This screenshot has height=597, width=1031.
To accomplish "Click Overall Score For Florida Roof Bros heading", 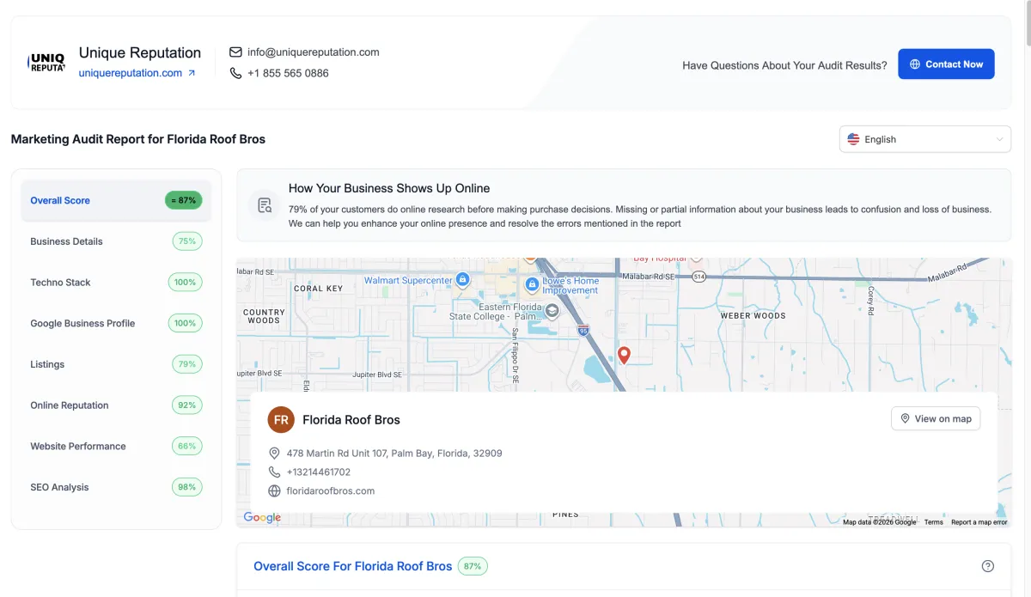I will (352, 566).
